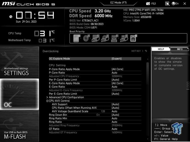Screen dimensions: 190x142
Task: Select the first USB drive boot icon
Action: [x=96, y=38]
